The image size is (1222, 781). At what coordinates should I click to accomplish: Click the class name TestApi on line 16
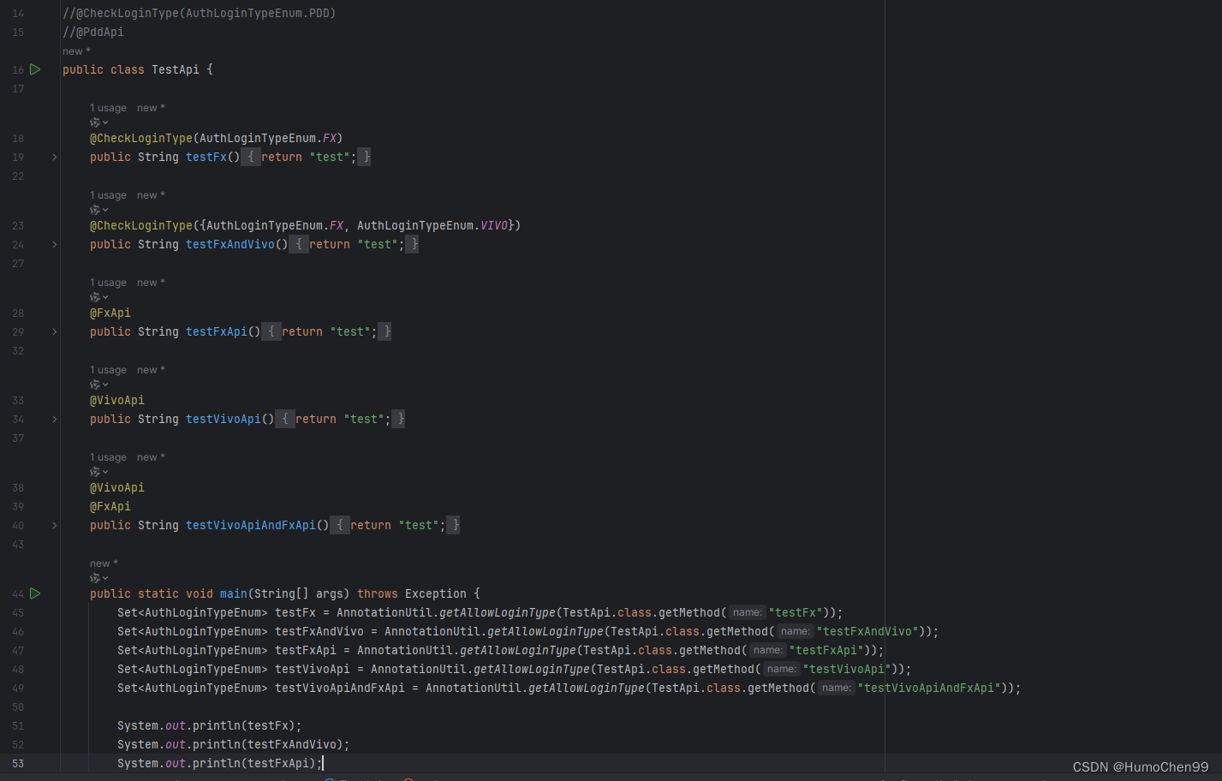click(176, 69)
